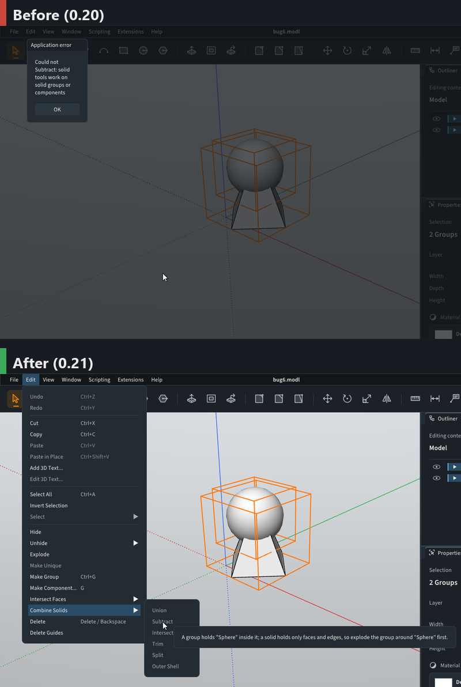Pick the Rectangle tool in Before toolbar
The height and width of the screenshot is (687, 461).
[x=123, y=50]
